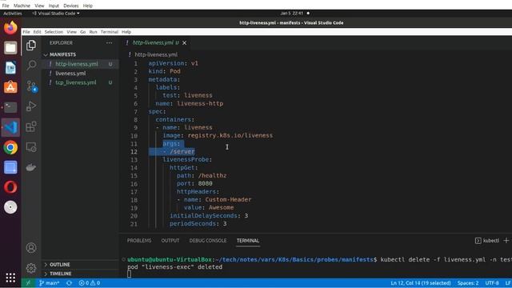The image size is (512, 288).
Task: Add a new terminal with plus icon
Action: click(506, 241)
